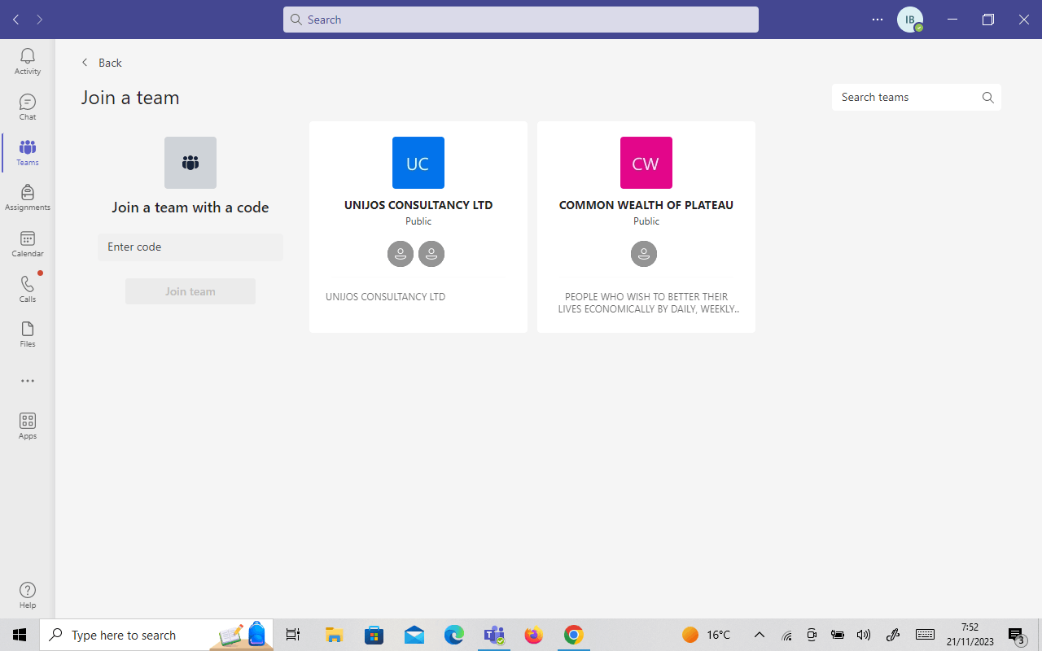Open Mail app from taskbar
The image size is (1042, 651).
coord(414,635)
